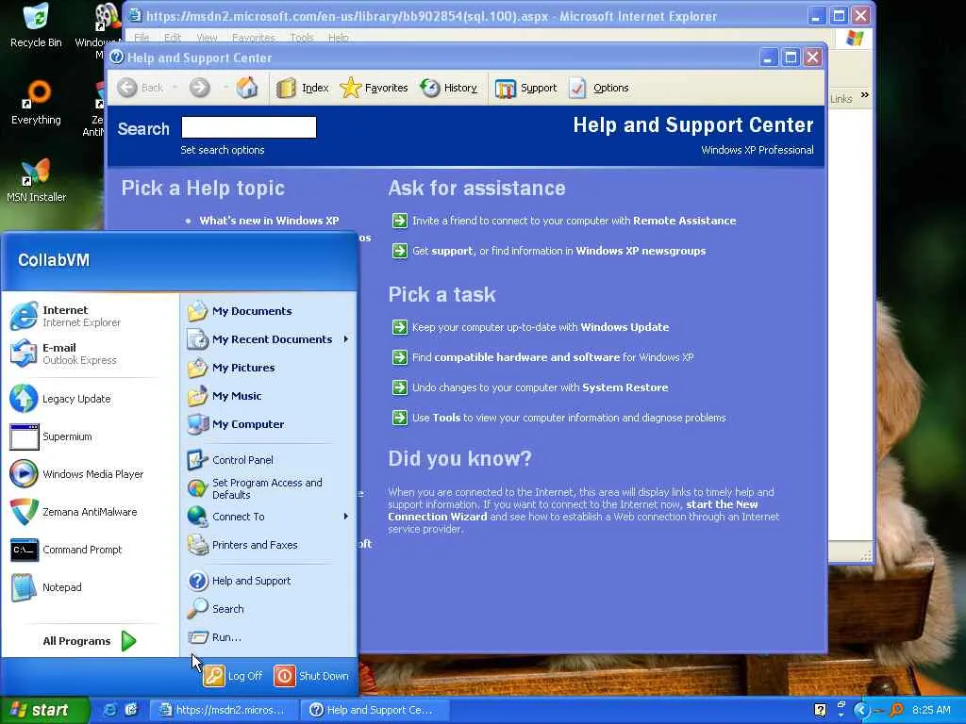Click Set search options link
The width and height of the screenshot is (966, 724).
click(223, 150)
